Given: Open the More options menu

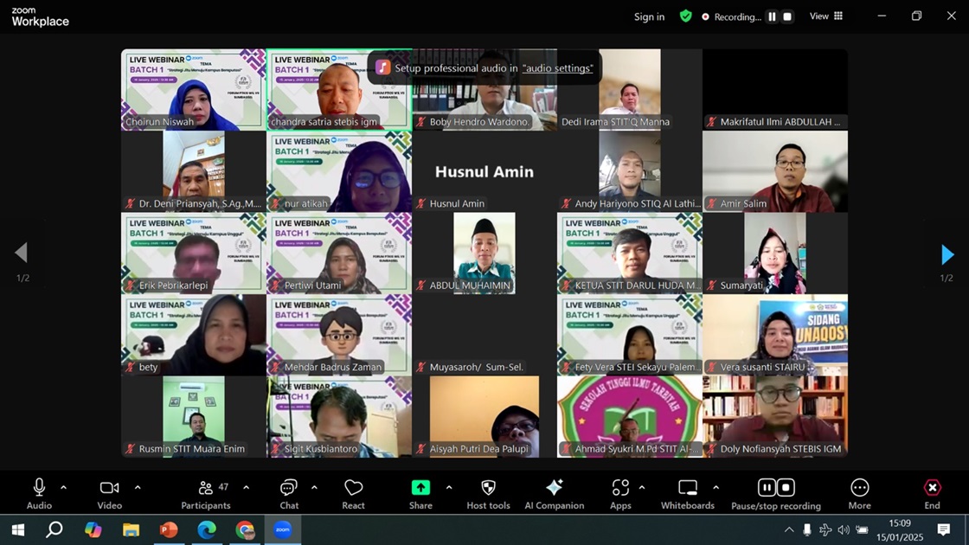Looking at the screenshot, I should coord(859,488).
